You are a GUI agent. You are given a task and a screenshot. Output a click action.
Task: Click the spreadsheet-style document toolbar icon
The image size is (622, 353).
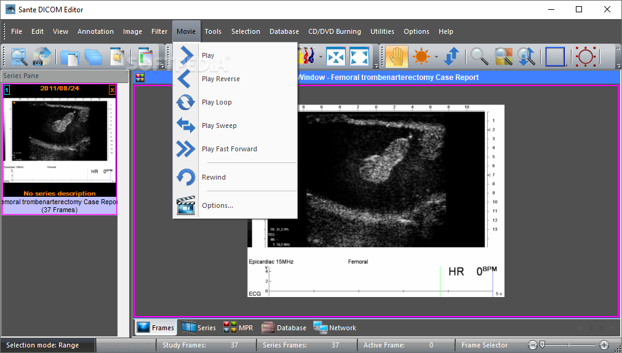145,57
